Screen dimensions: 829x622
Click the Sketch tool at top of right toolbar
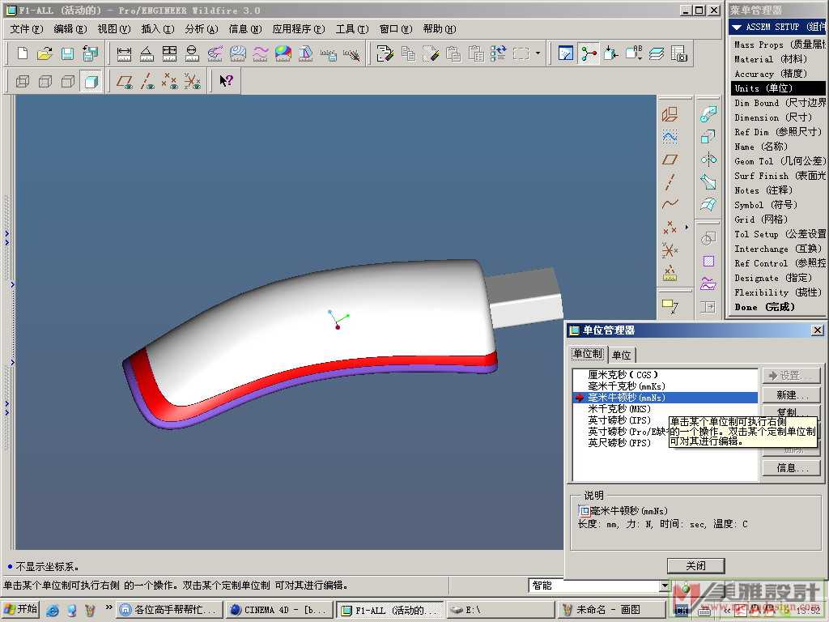pos(670,136)
